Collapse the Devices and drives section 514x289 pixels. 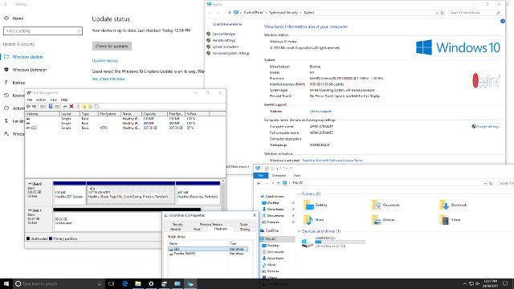(x=300, y=231)
